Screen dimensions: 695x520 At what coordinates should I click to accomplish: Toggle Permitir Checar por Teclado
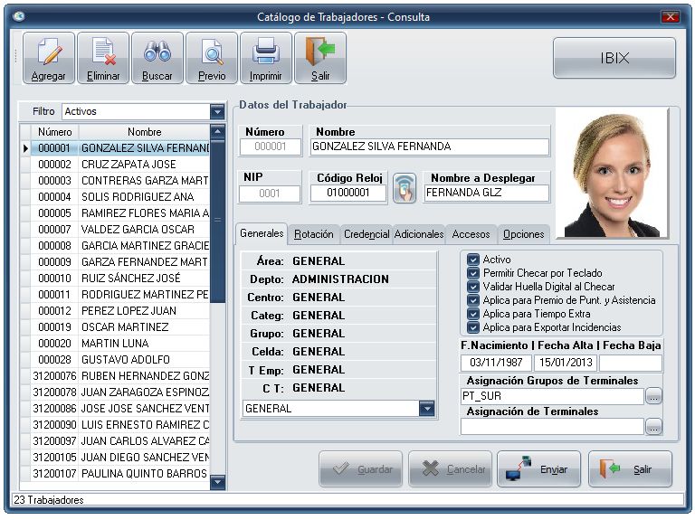473,273
